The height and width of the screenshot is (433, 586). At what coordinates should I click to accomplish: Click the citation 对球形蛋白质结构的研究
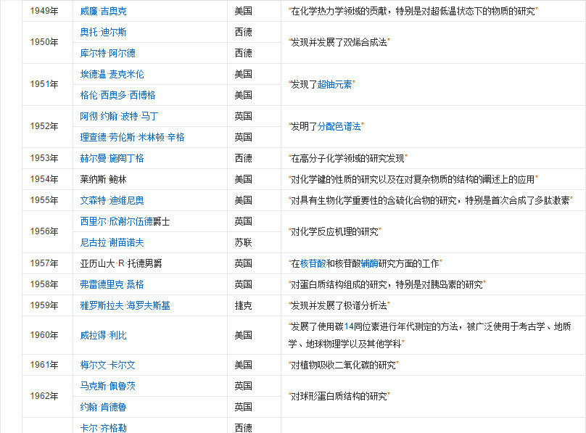(339, 396)
